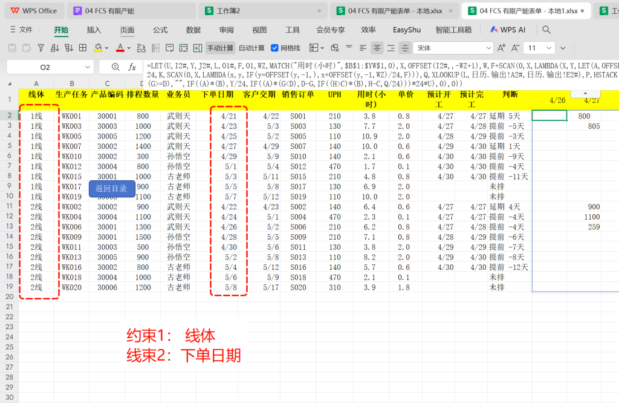619x403 pixels.
Task: Open the Name Box O2 dropdown
Action: [87, 67]
